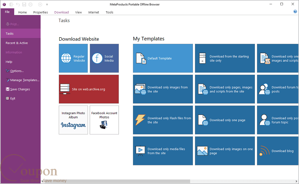
Task: Click the save disk icon in quick access toolbar
Action: click(x=24, y=4)
